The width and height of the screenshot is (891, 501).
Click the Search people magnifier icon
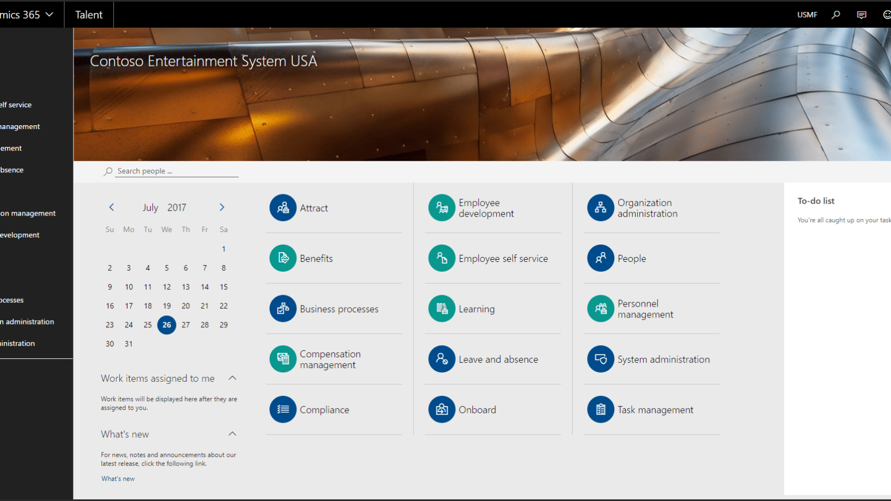click(108, 171)
